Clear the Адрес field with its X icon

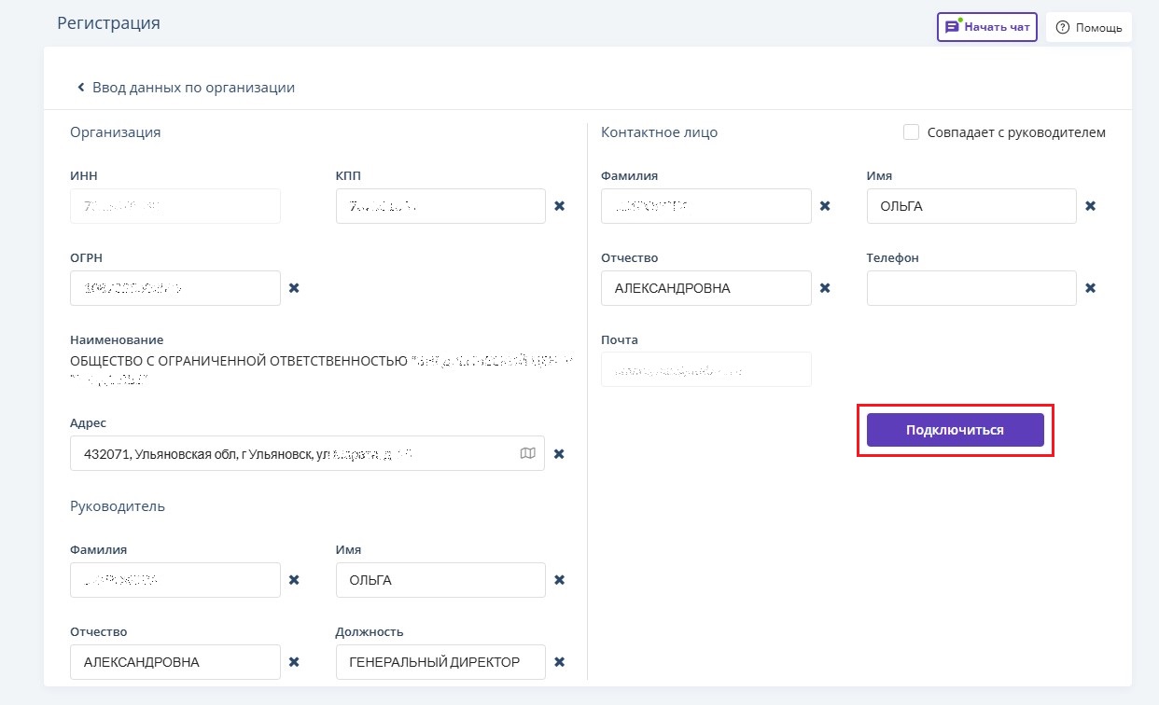pyautogui.click(x=560, y=454)
